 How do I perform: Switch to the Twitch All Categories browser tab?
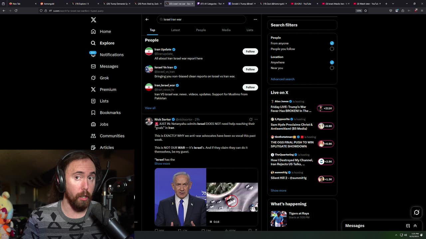click(211, 4)
